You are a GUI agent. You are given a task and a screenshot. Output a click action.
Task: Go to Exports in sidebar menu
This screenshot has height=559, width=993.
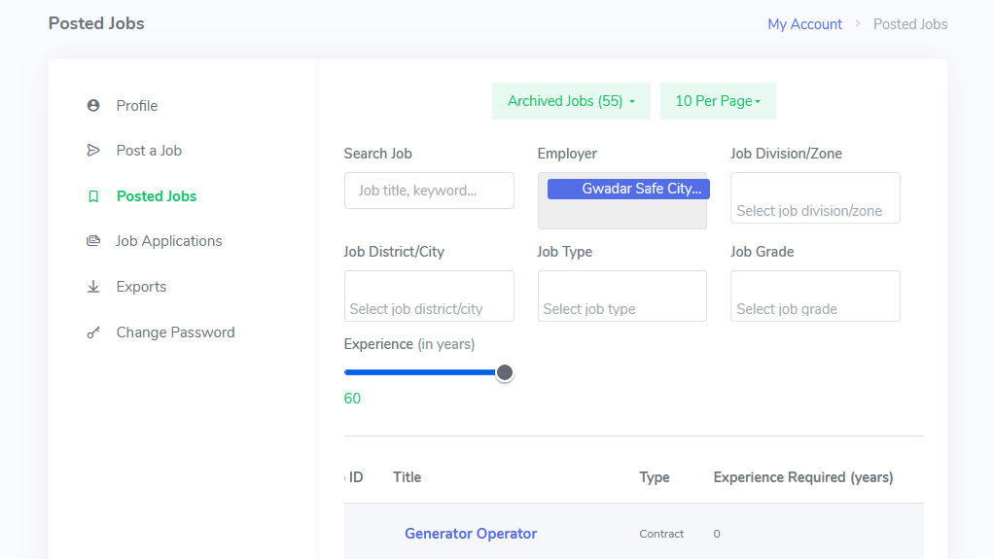141,287
